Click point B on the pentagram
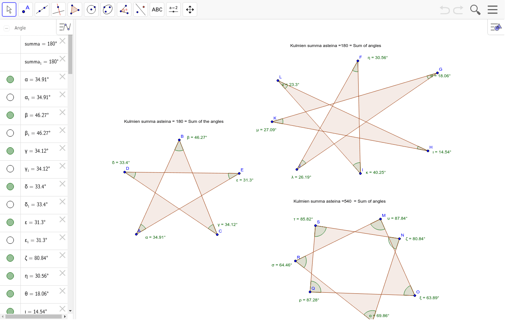505x320 pixels. (x=179, y=140)
